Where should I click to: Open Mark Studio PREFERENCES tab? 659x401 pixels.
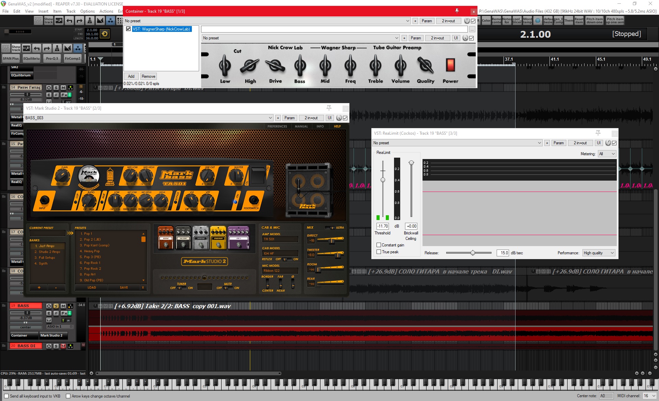(277, 126)
